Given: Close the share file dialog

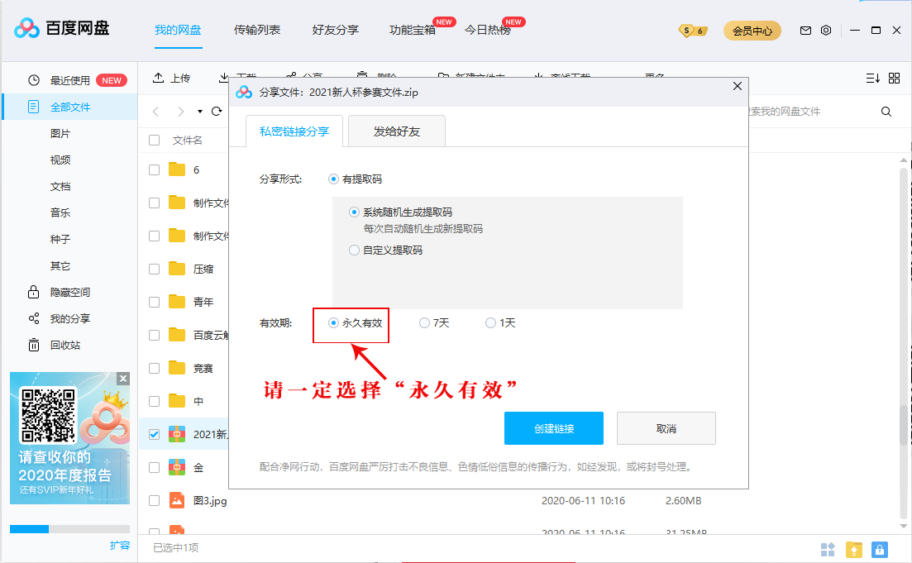Looking at the screenshot, I should [x=737, y=86].
